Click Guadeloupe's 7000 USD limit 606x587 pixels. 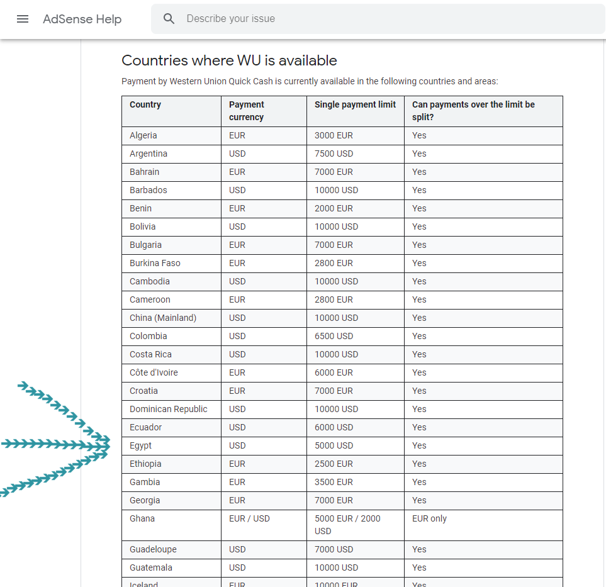[x=356, y=549]
